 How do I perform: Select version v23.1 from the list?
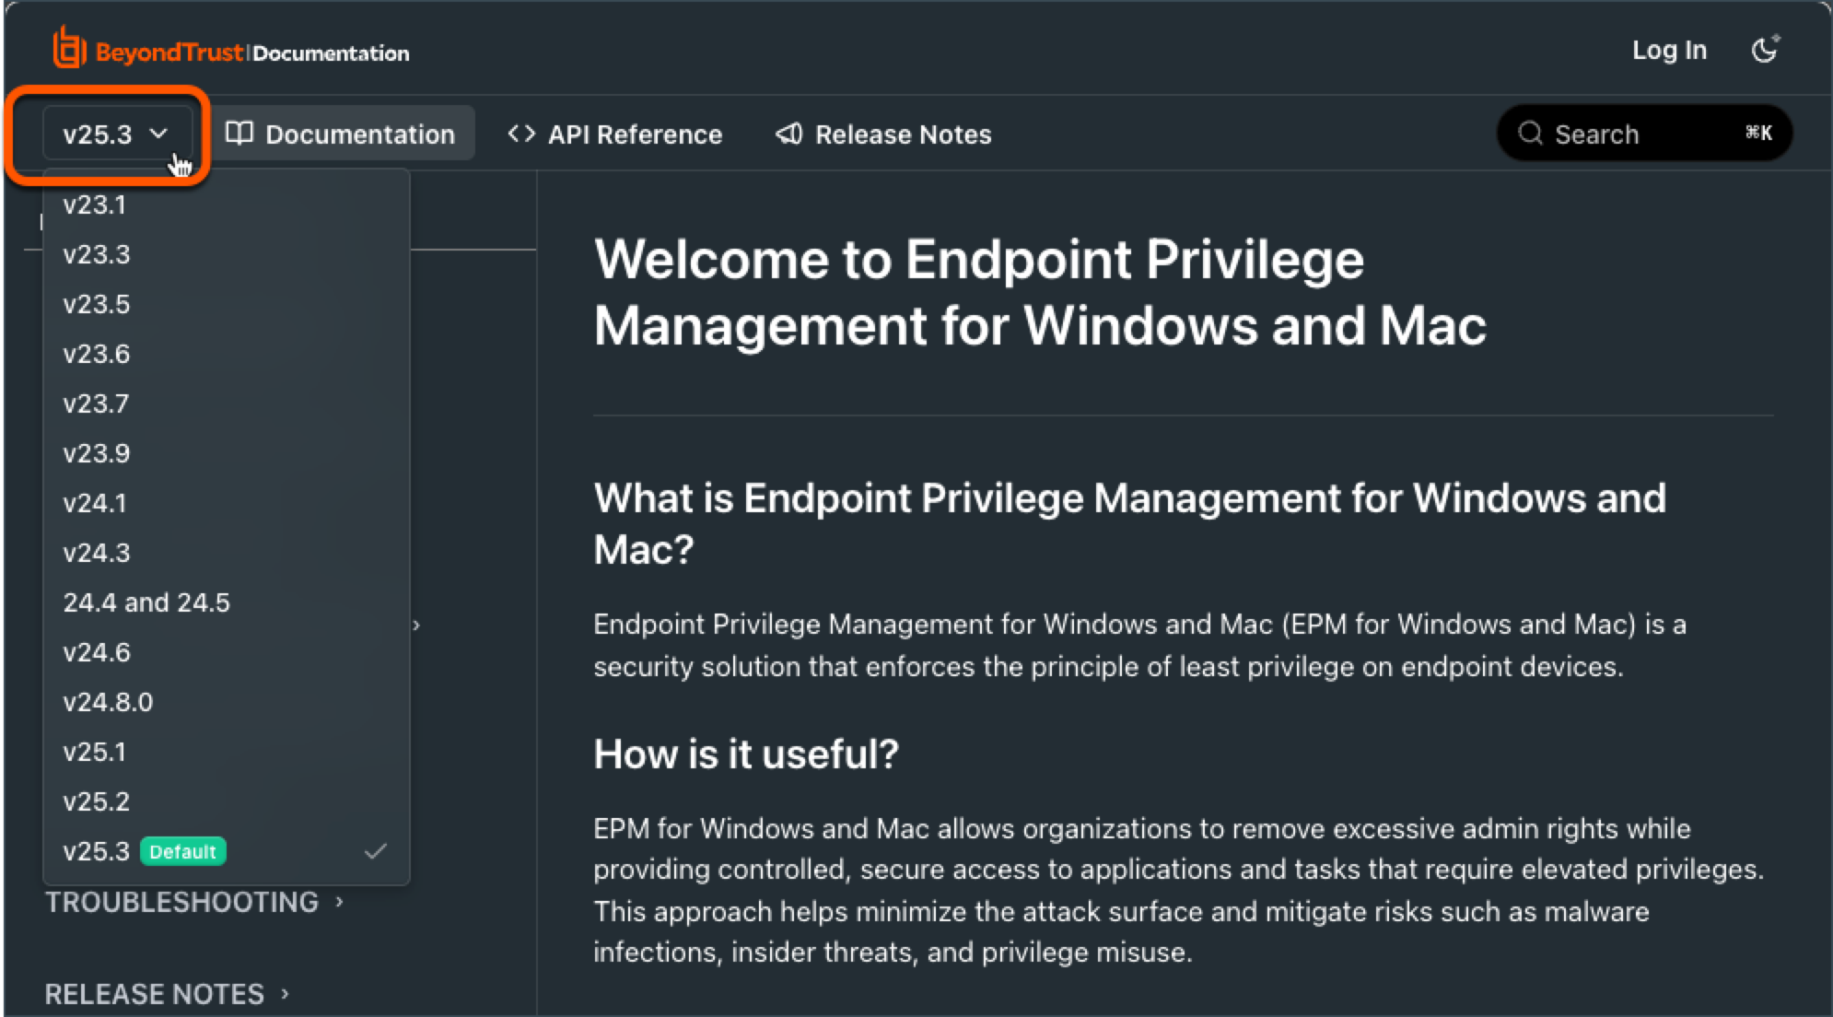227,205
